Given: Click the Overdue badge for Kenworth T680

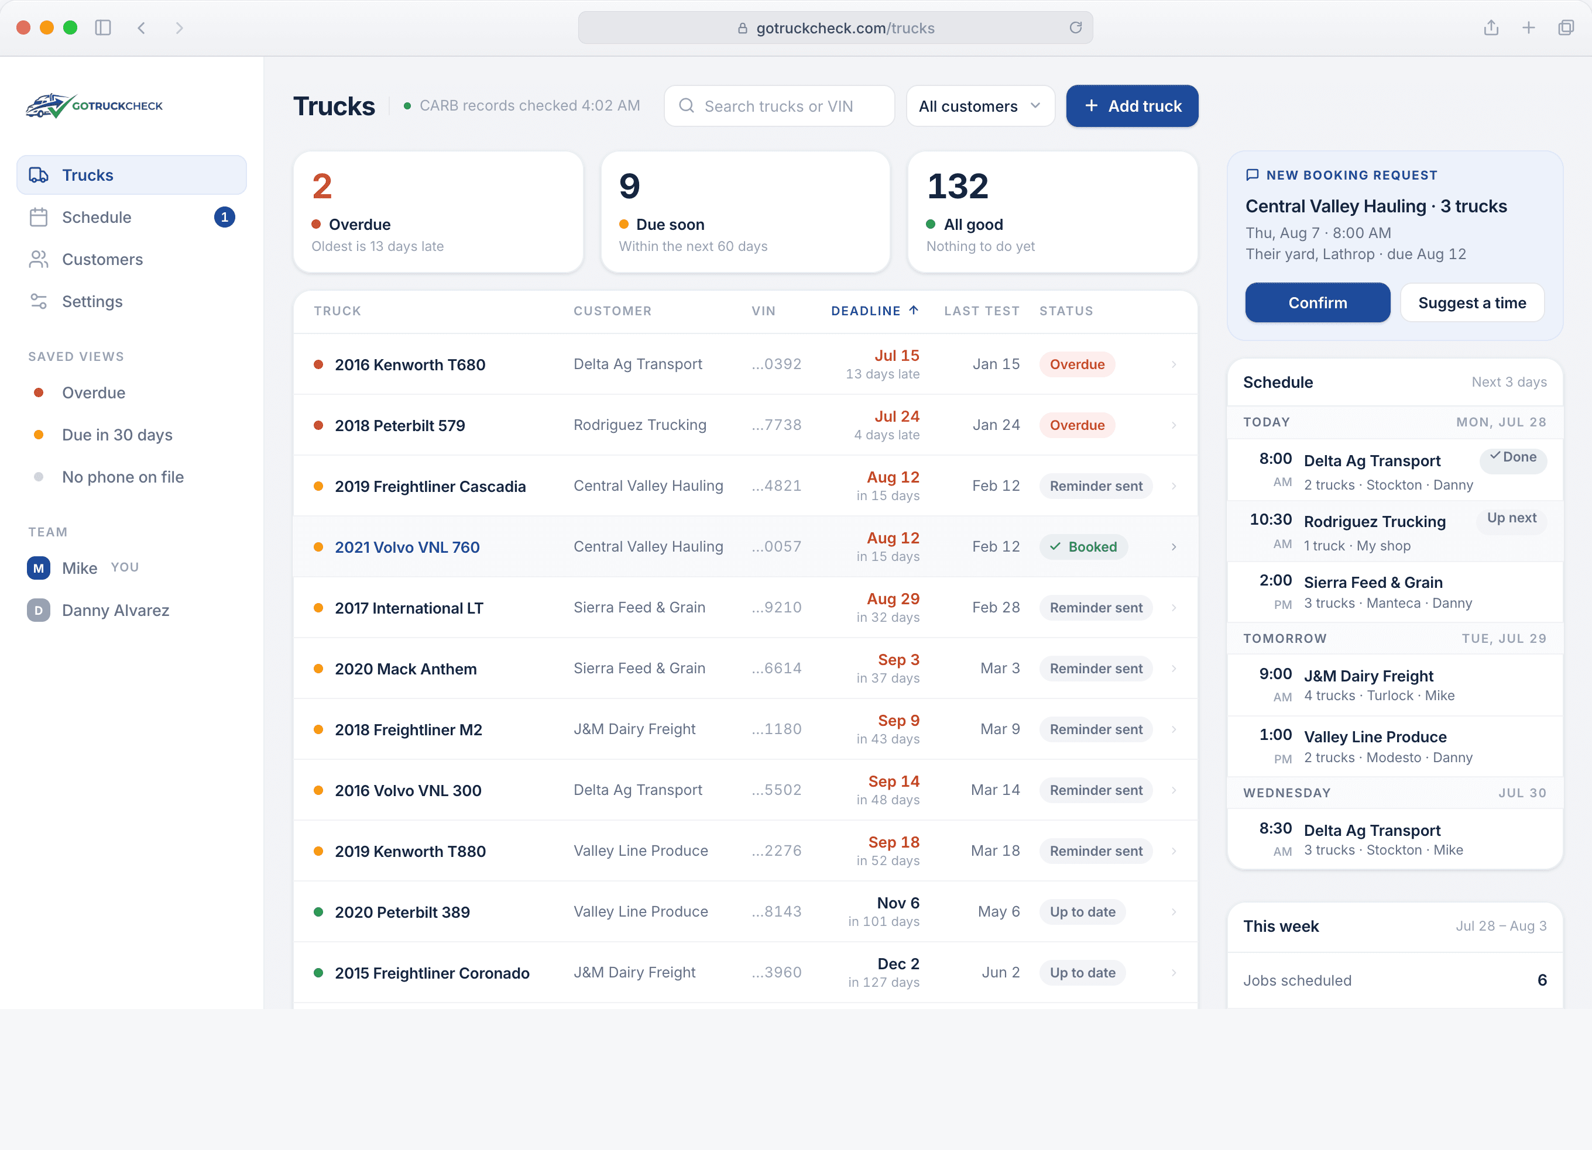Looking at the screenshot, I should point(1077,364).
